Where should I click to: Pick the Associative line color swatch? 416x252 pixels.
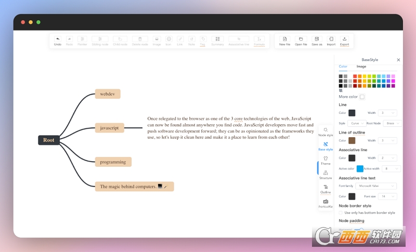coord(352,158)
